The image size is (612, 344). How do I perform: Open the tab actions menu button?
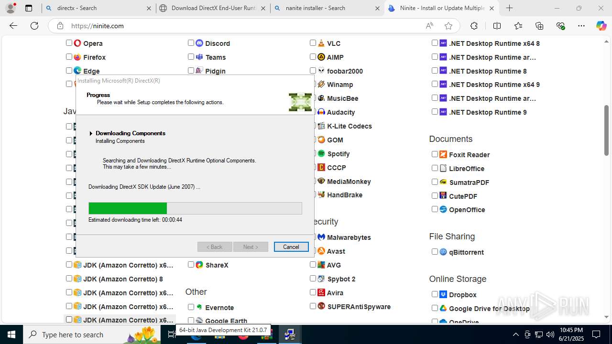click(x=29, y=8)
